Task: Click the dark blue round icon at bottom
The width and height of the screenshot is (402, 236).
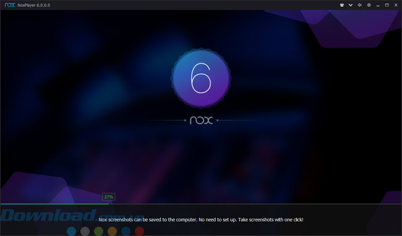Action: coord(126,231)
